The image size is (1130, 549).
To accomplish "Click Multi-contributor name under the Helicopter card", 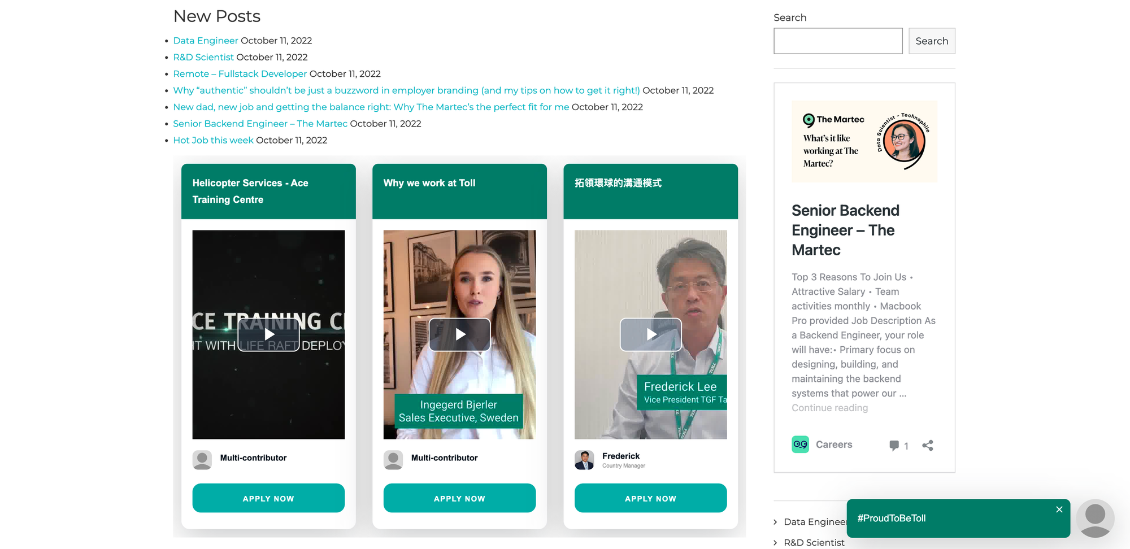I will point(253,457).
